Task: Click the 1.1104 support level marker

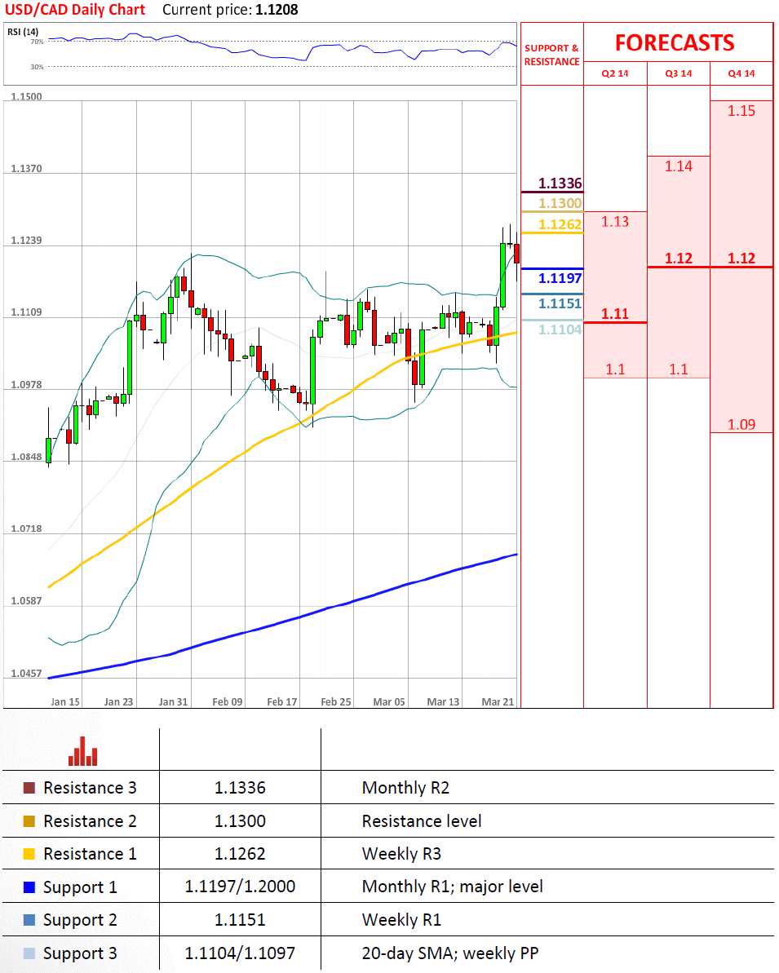Action: [560, 329]
